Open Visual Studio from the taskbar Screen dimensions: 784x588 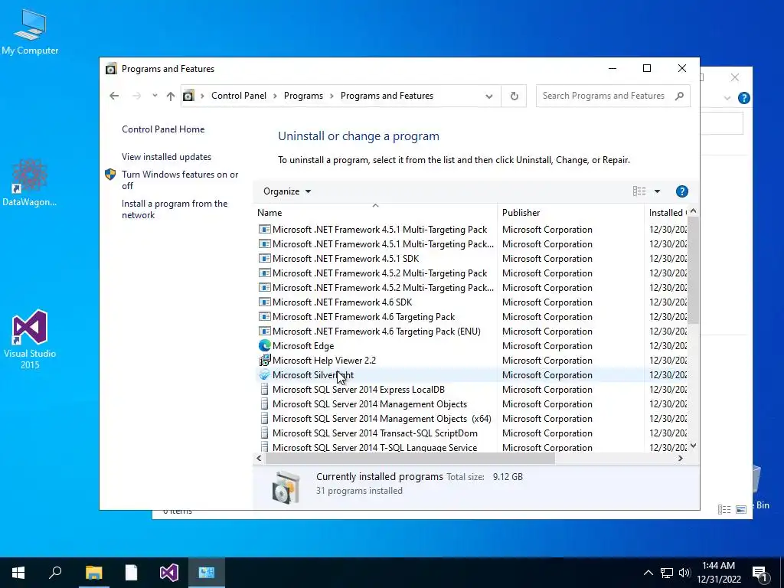coord(169,573)
